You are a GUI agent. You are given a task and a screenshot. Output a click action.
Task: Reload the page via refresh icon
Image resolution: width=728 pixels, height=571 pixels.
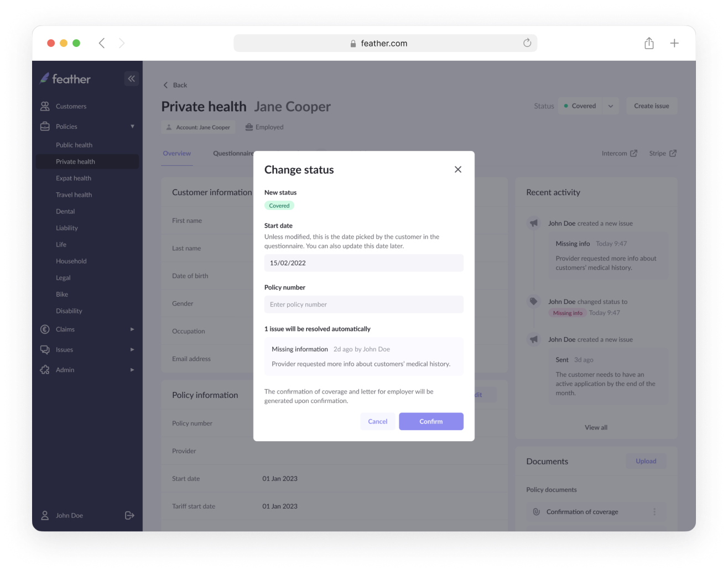(x=527, y=43)
